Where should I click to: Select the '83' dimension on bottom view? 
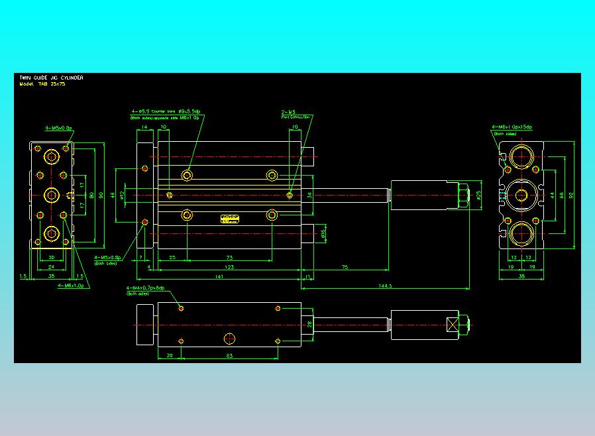point(229,356)
